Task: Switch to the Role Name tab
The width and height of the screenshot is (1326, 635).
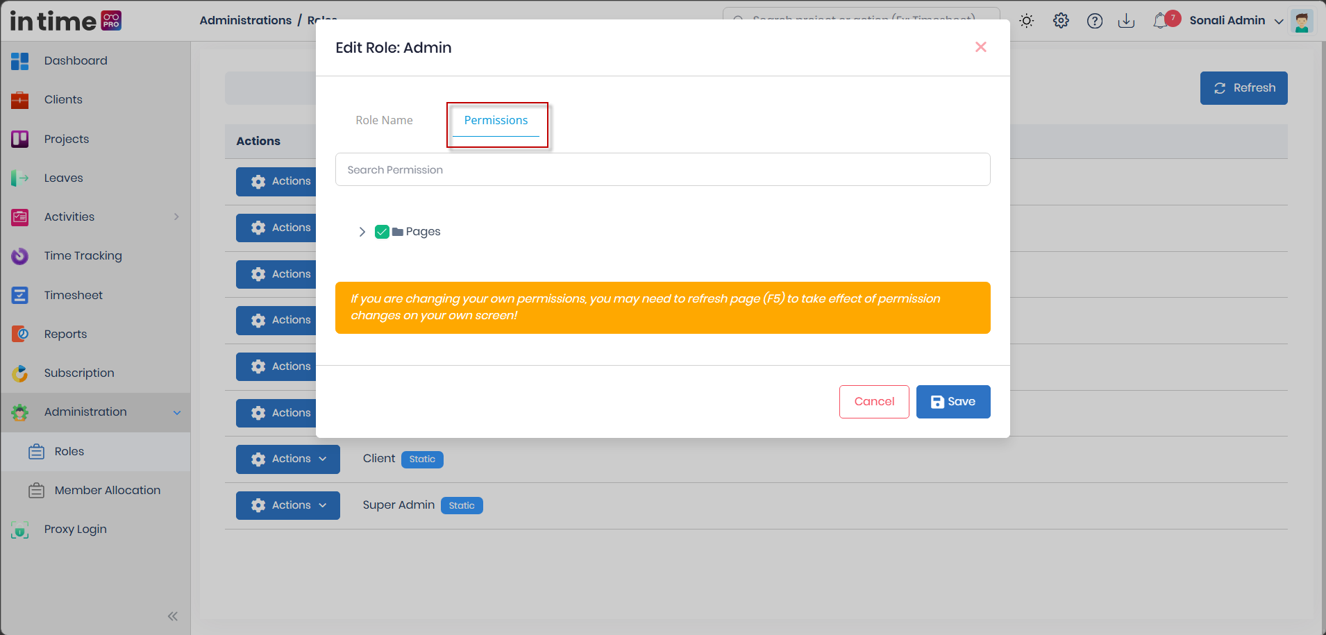Action: click(384, 120)
